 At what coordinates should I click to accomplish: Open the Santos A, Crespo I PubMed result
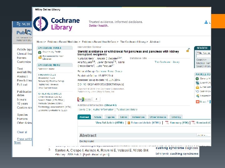pyautogui.click(x=102, y=150)
